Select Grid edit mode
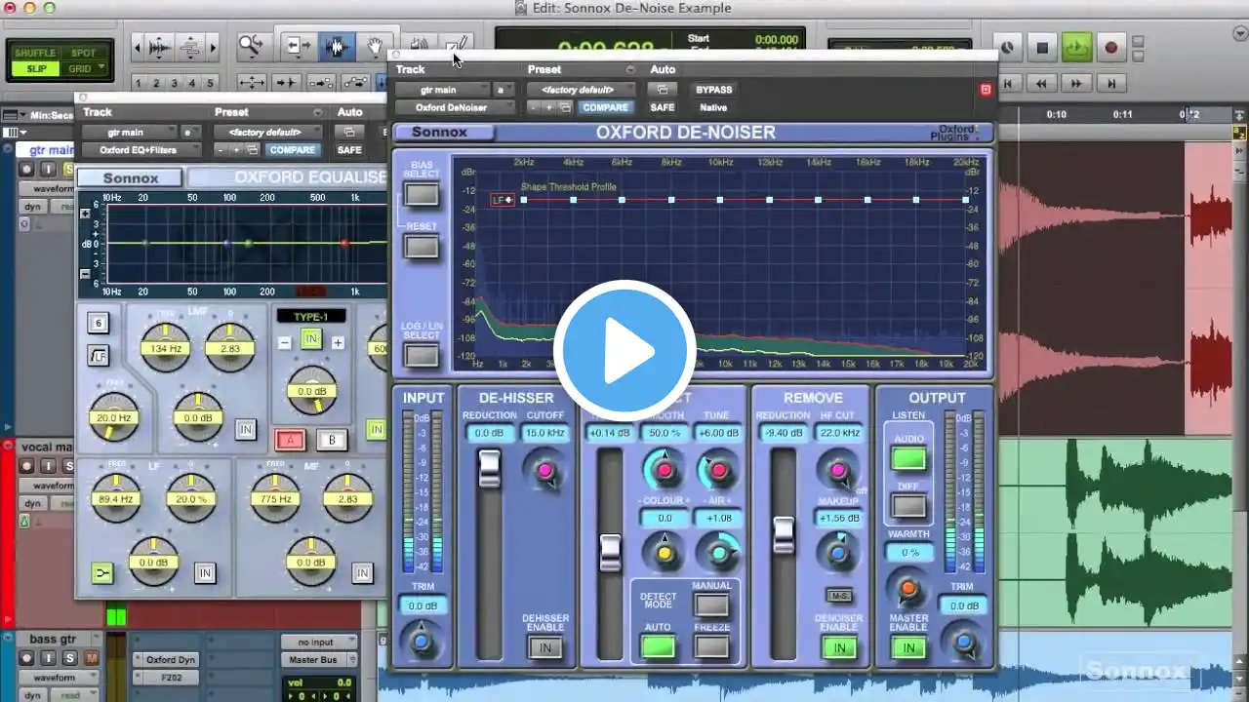This screenshot has height=702, width=1249. click(83, 69)
